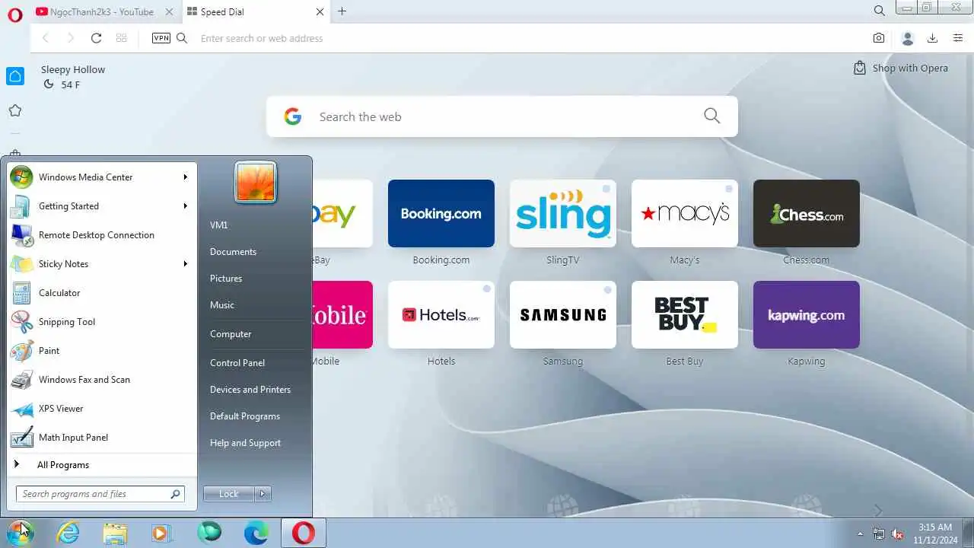This screenshot has width=974, height=548.
Task: Expand All Programs list
Action: click(x=100, y=464)
